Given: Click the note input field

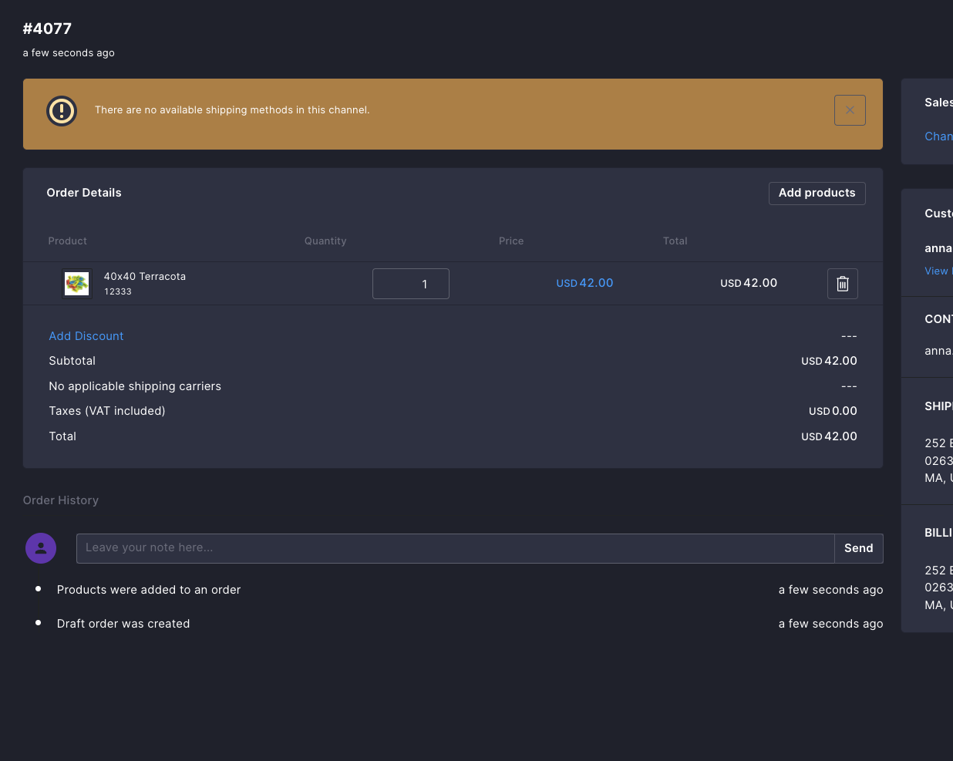Looking at the screenshot, I should pos(455,548).
